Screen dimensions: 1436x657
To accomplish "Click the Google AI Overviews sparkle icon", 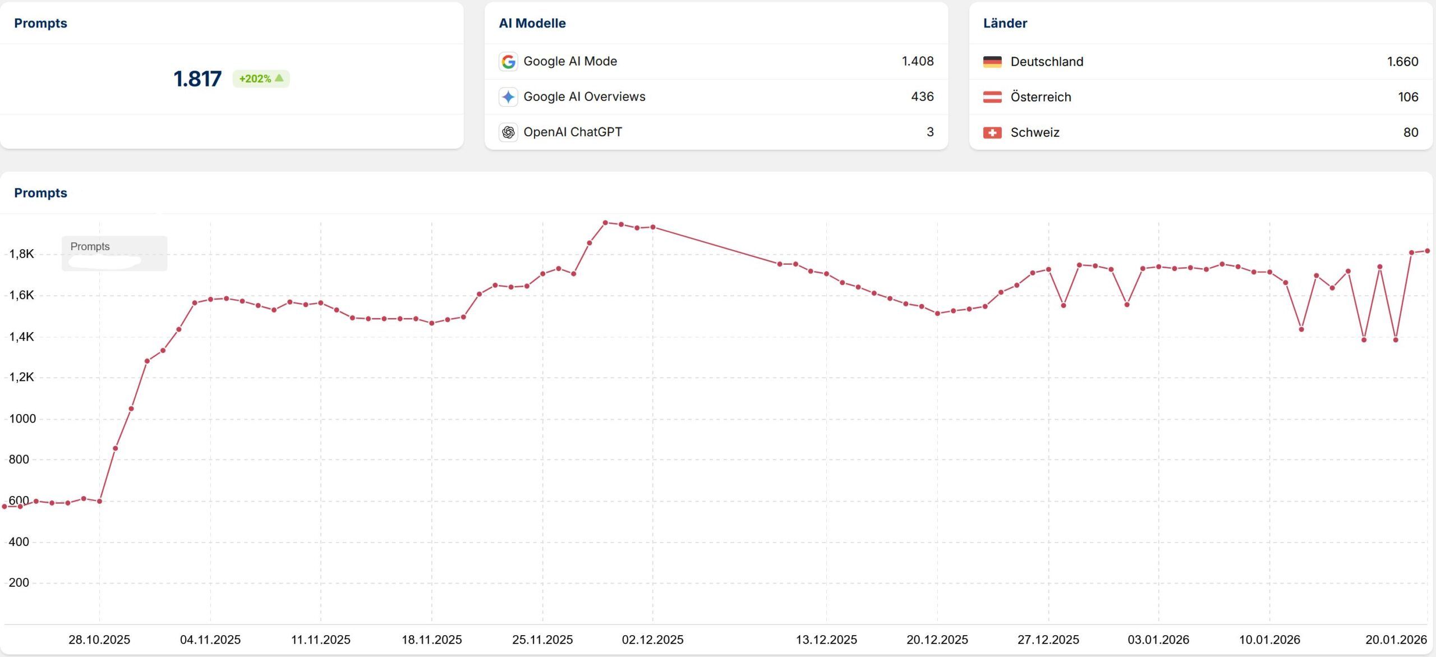I will click(508, 97).
